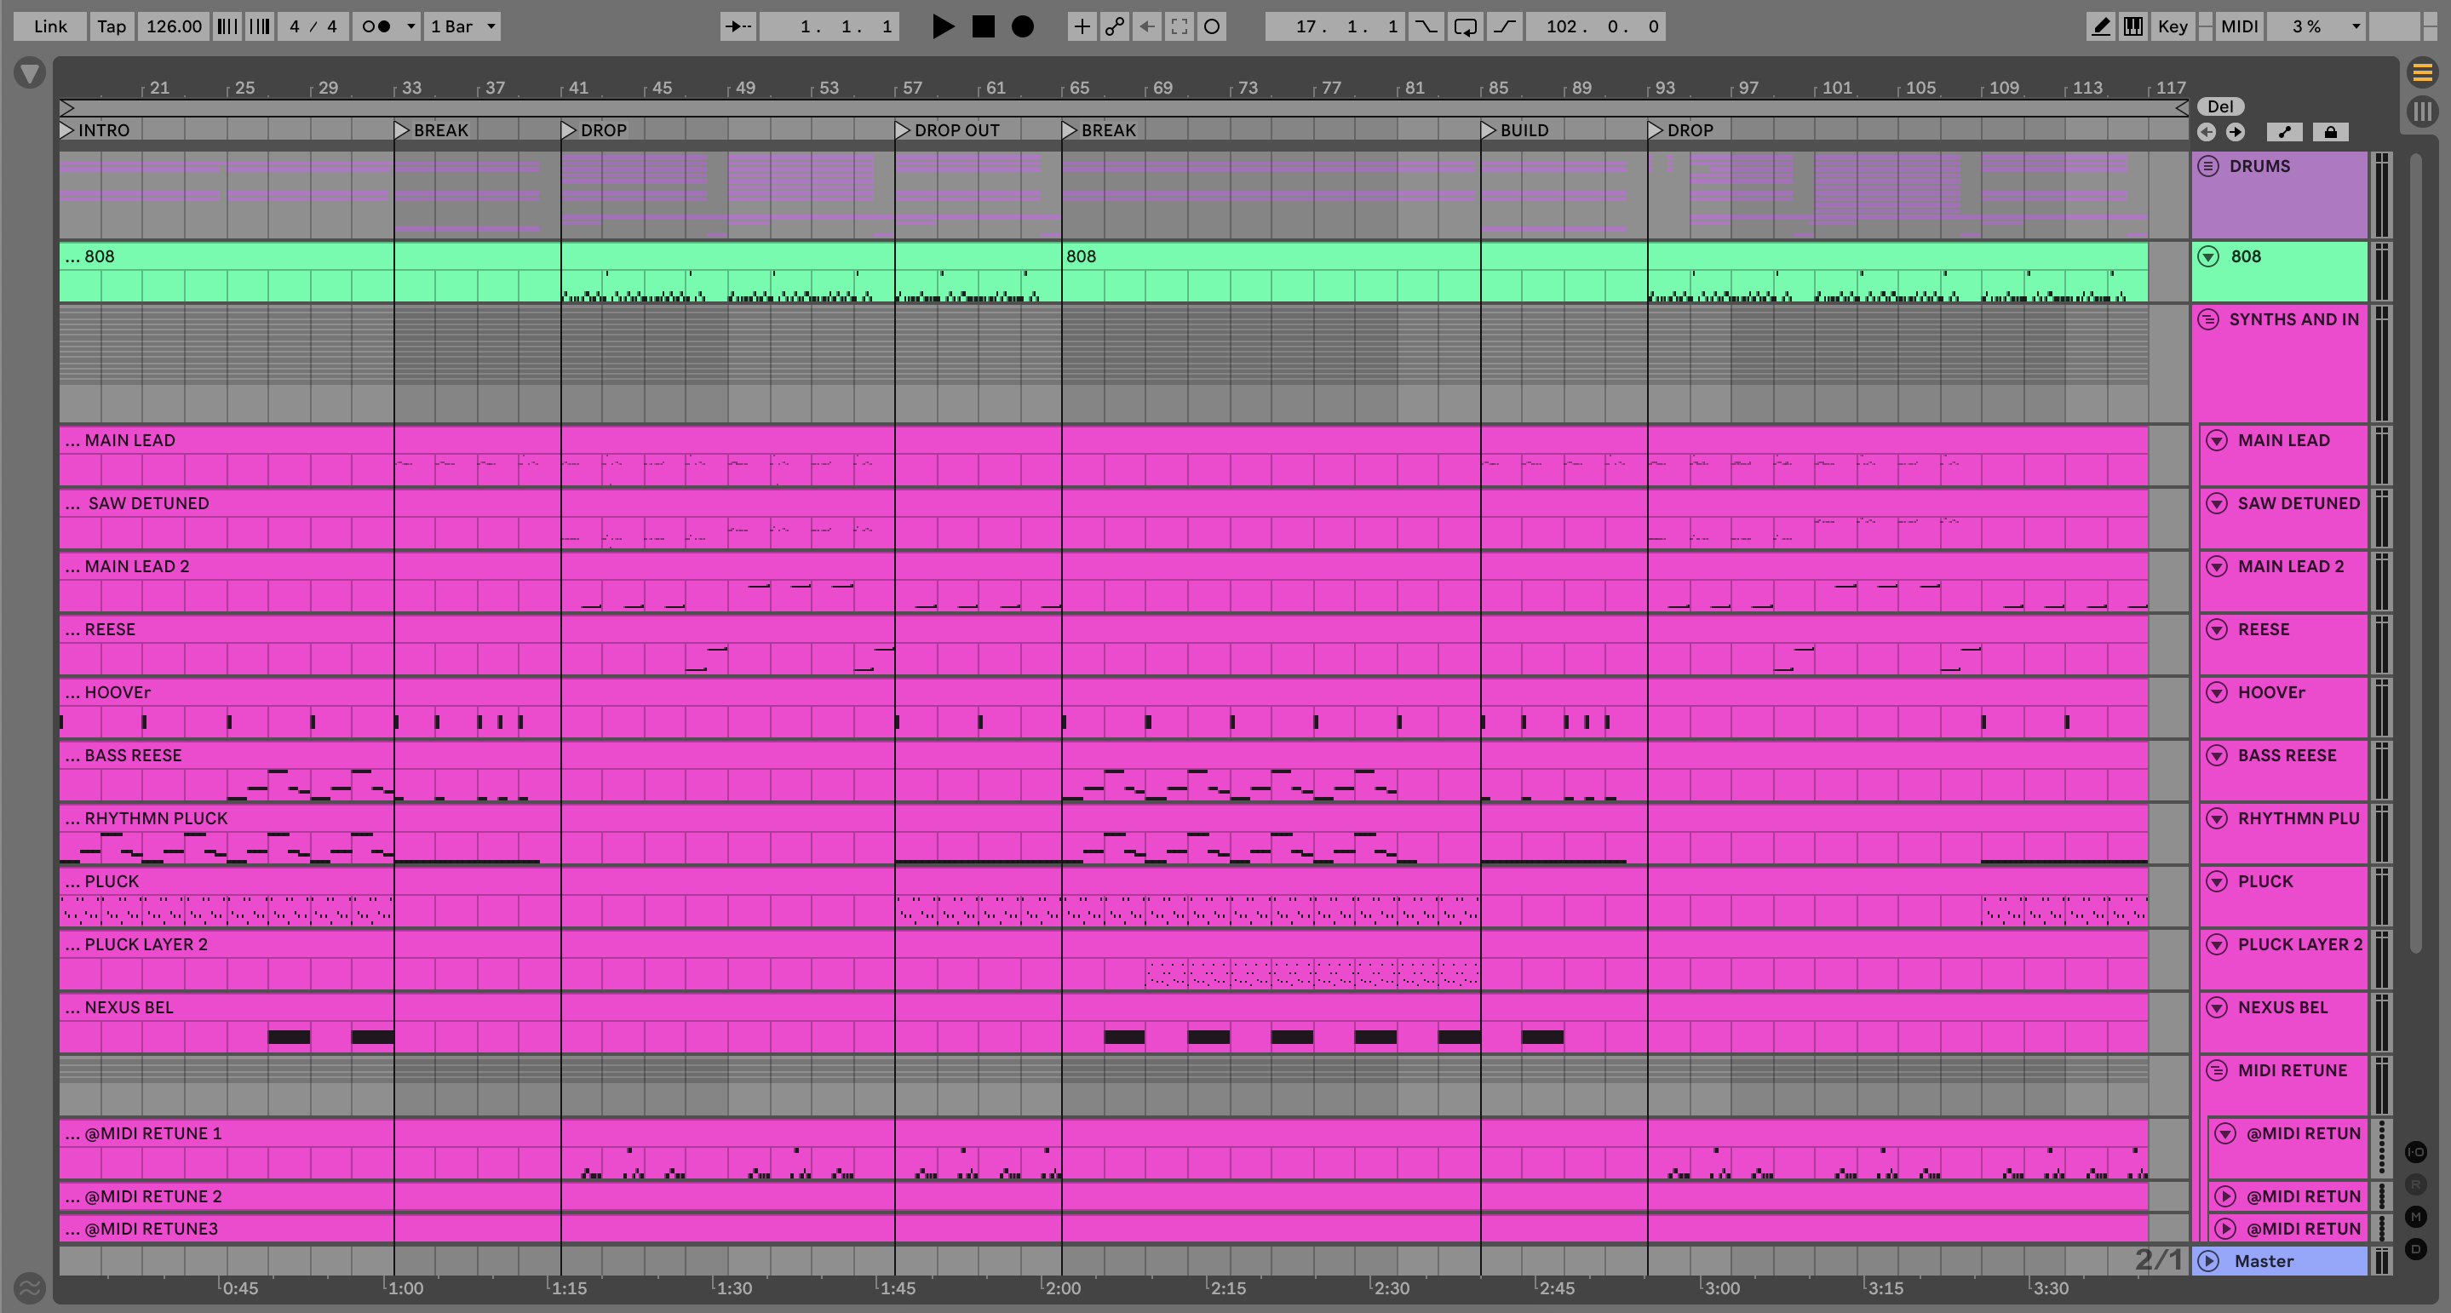Delete locator with Del button
The image size is (2451, 1313).
(x=2220, y=106)
